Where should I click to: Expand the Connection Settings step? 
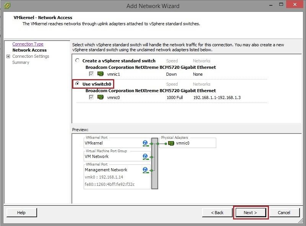coord(8,57)
